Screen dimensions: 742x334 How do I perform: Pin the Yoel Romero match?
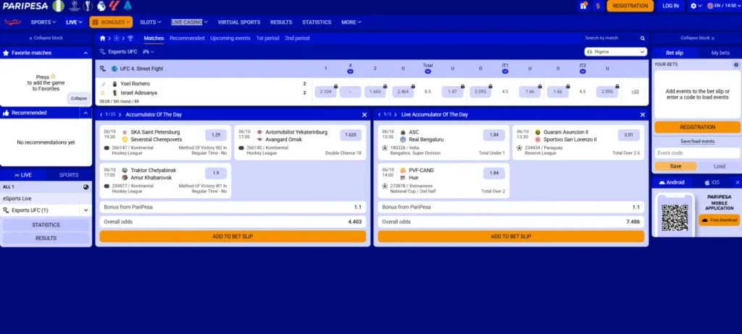click(103, 84)
